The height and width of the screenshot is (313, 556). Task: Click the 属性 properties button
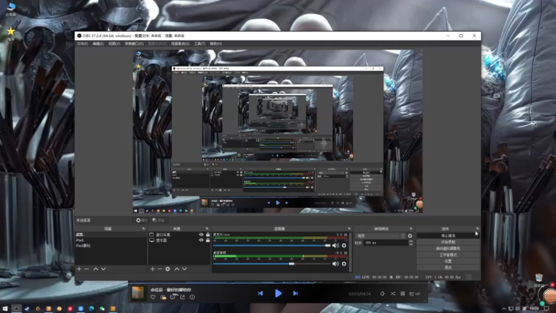pos(142,220)
